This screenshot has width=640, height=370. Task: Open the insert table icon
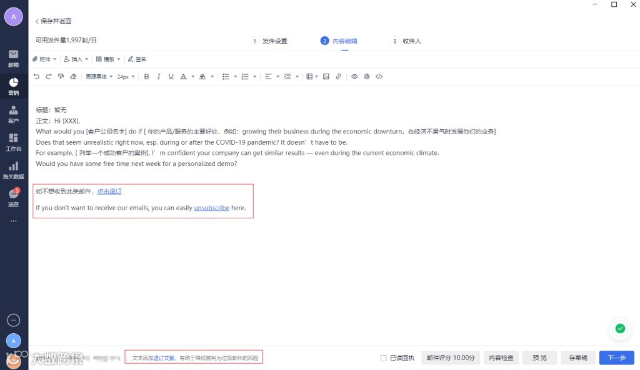[x=309, y=77]
